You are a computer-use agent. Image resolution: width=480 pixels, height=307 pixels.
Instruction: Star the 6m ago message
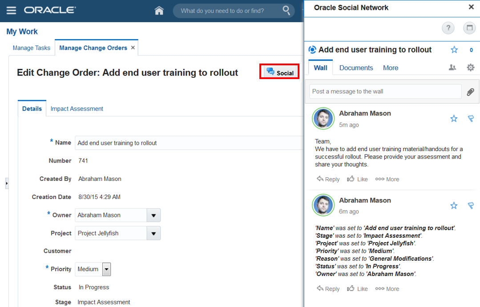(x=454, y=206)
